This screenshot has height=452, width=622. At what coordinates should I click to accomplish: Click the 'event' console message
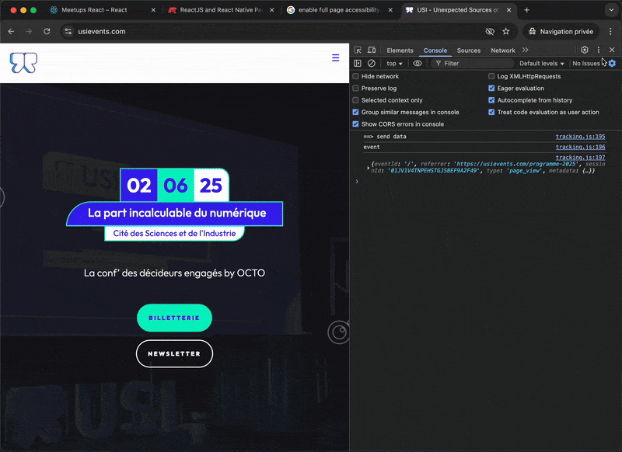coord(372,147)
